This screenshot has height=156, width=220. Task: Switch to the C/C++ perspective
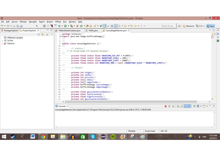[201, 26]
